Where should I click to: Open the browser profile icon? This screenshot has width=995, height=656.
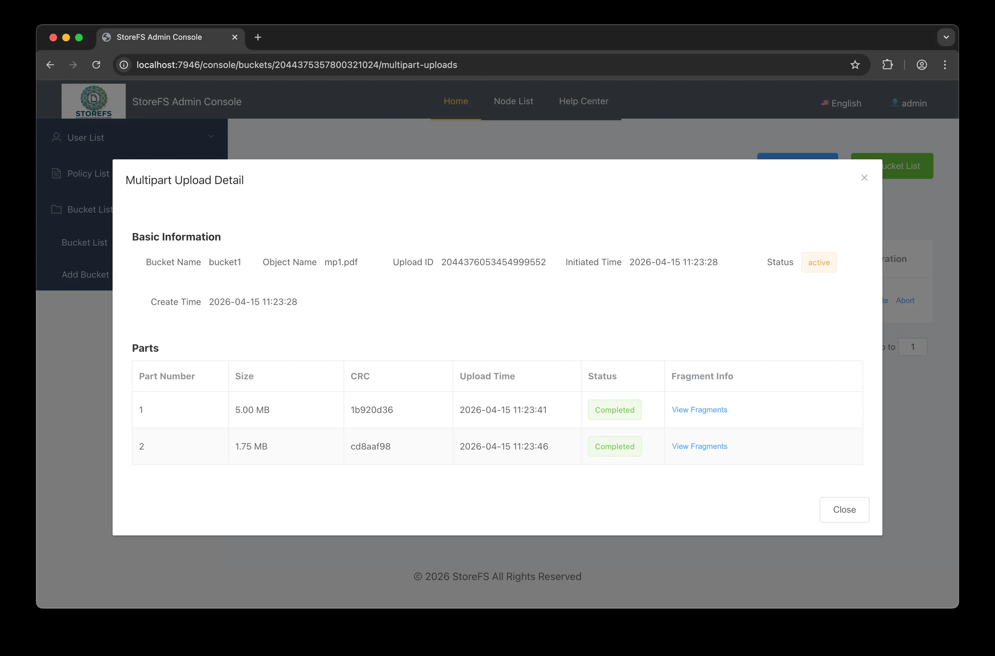(x=921, y=65)
